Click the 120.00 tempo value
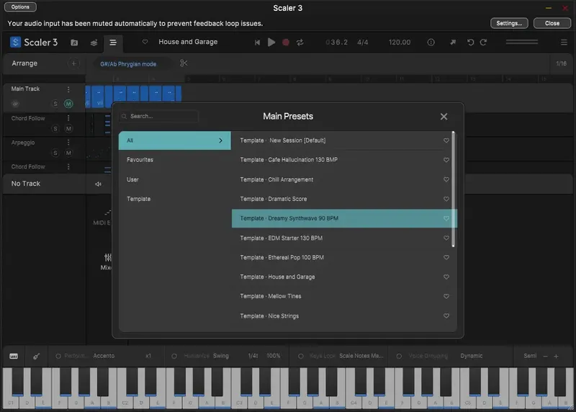This screenshot has height=412, width=576. (400, 42)
